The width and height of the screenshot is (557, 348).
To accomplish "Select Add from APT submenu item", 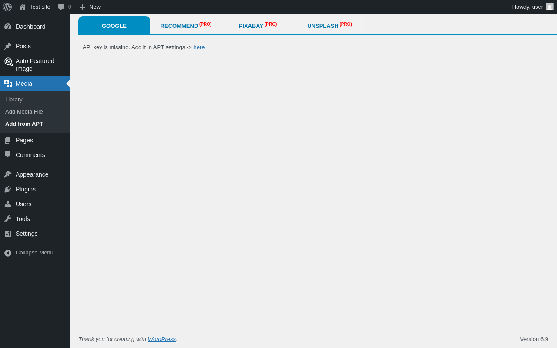I will (24, 124).
